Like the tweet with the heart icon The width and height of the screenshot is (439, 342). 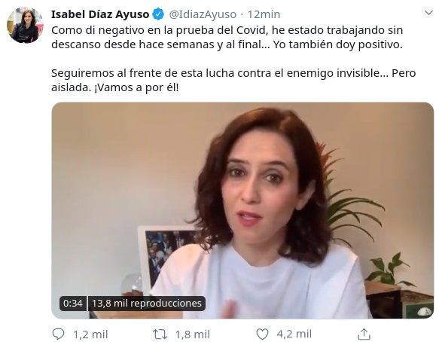coord(262,334)
